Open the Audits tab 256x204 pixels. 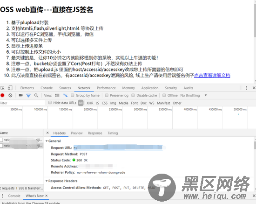[188, 88]
